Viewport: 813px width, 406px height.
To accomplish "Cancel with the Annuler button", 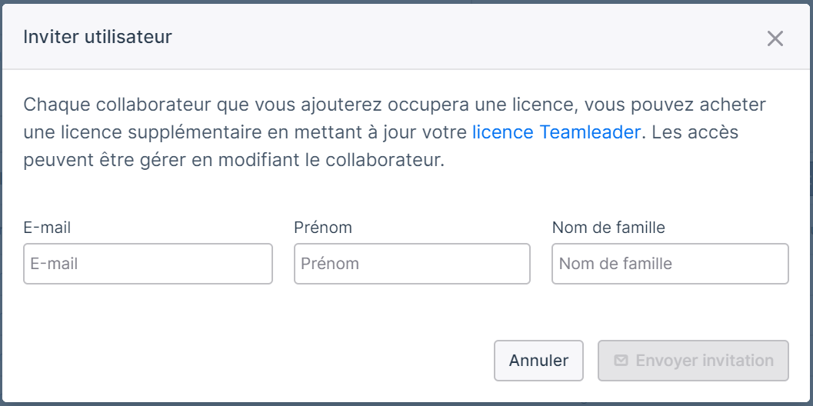I will pyautogui.click(x=538, y=361).
